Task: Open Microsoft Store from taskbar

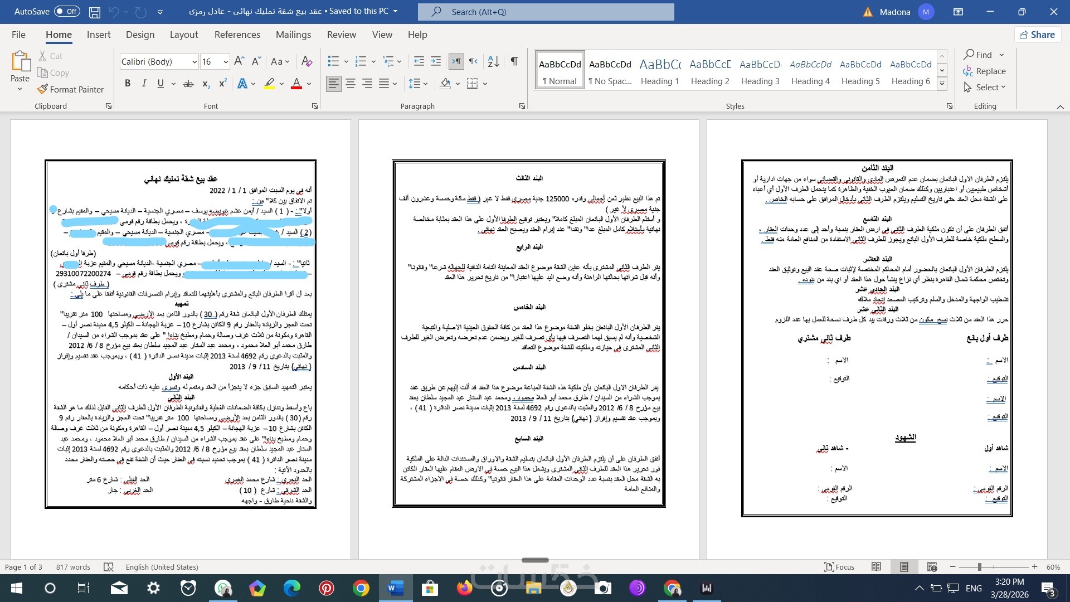Action: point(430,588)
